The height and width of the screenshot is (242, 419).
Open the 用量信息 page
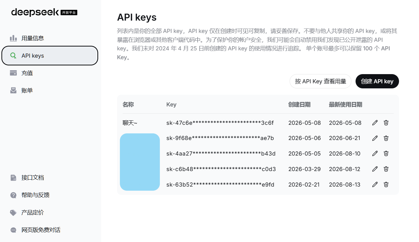pyautogui.click(x=50, y=38)
